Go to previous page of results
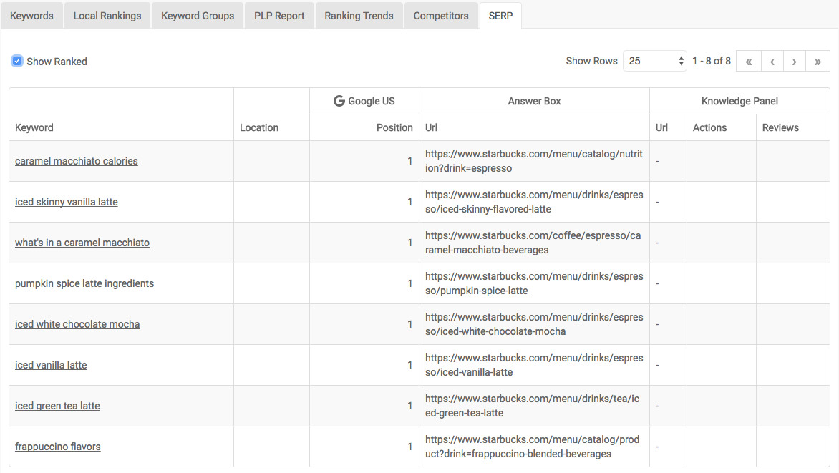This screenshot has height=473, width=839. pyautogui.click(x=772, y=61)
